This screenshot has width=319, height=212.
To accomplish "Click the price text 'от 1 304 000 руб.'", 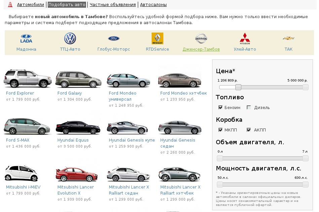I will (75, 99).
